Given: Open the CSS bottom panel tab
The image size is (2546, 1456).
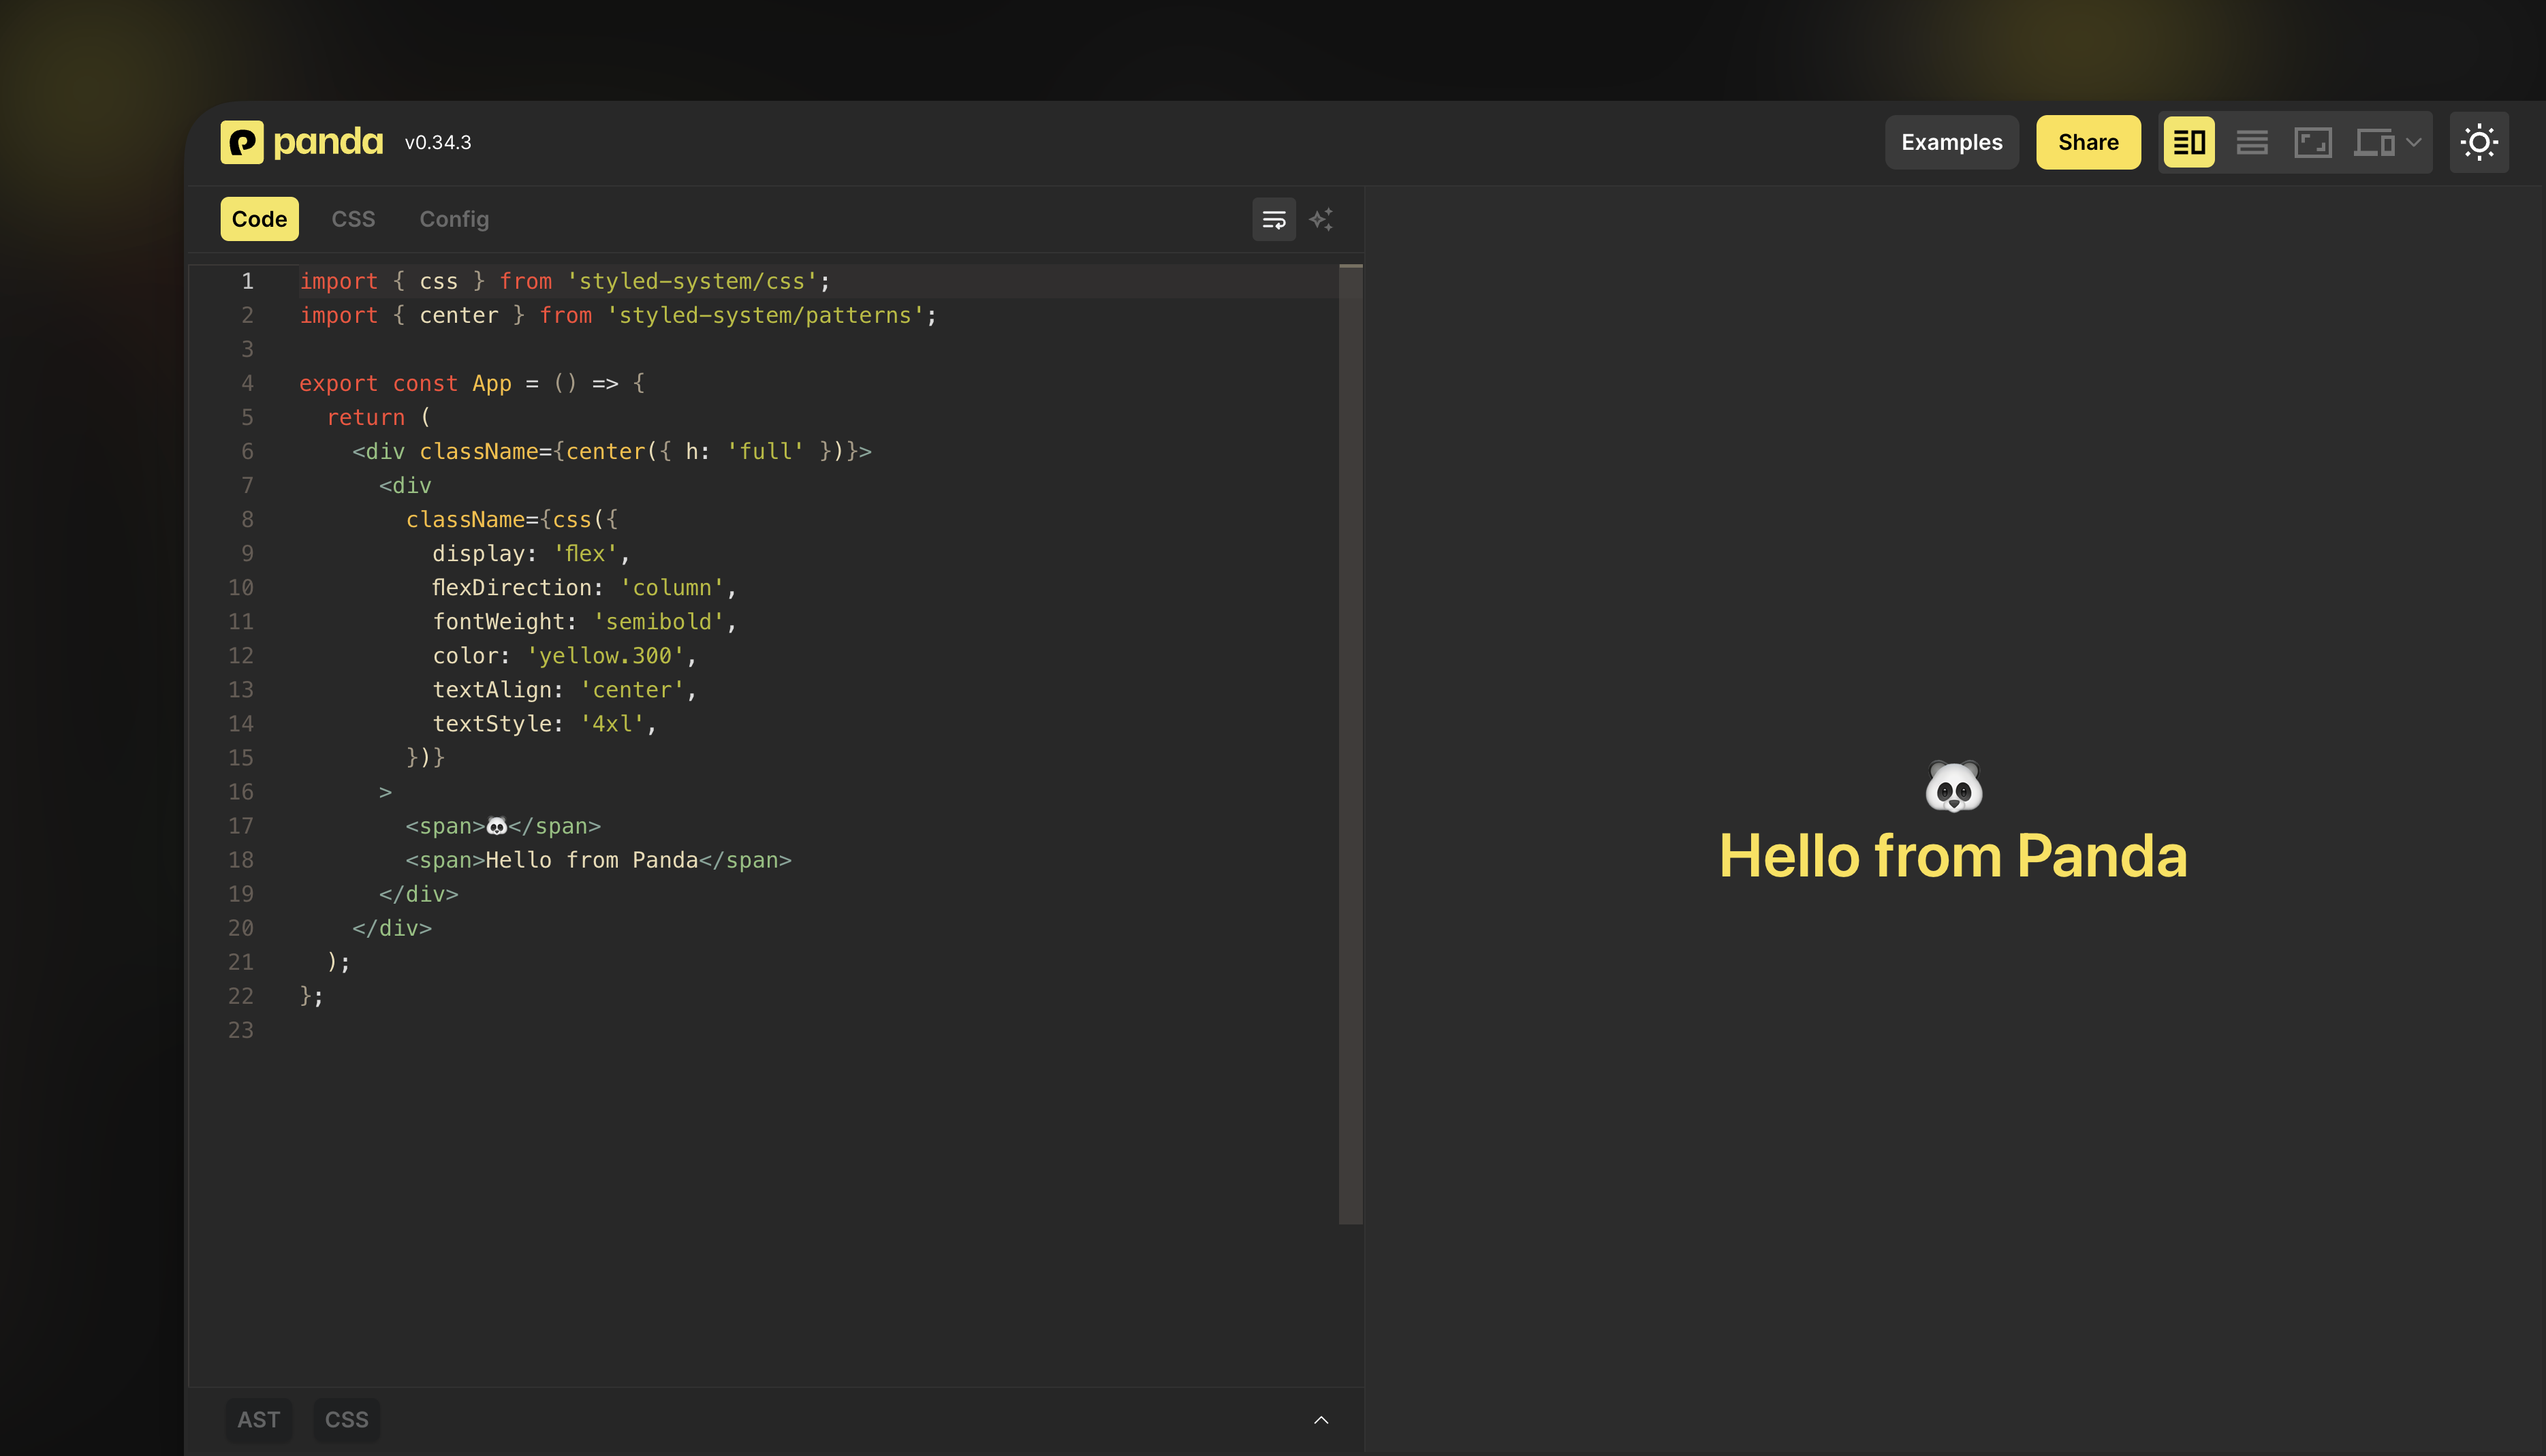Looking at the screenshot, I should pos(346,1419).
